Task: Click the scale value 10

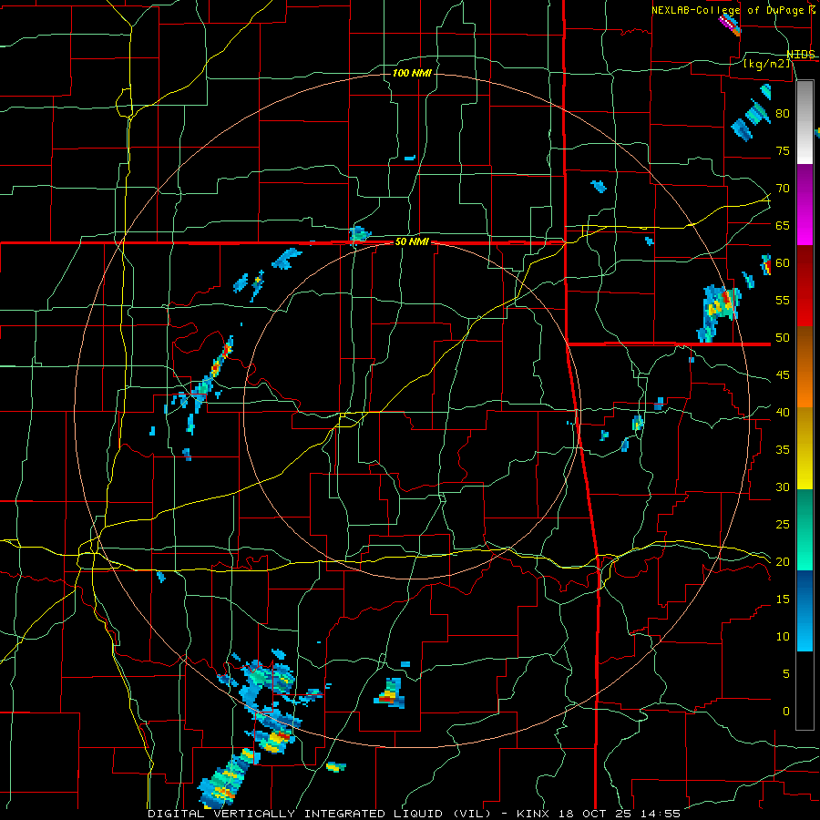Action: pyautogui.click(x=783, y=637)
